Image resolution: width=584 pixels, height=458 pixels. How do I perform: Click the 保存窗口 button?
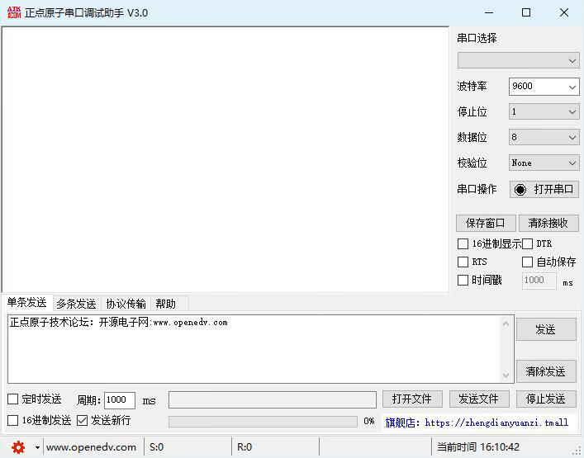486,223
